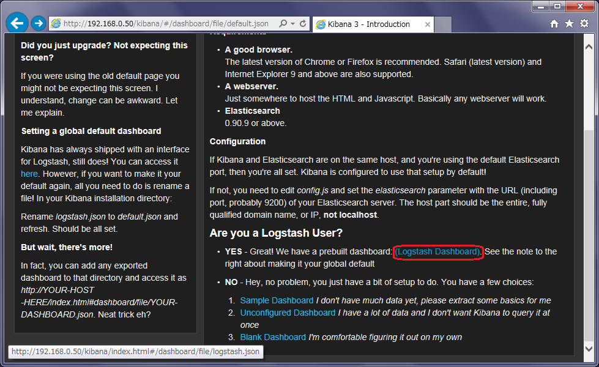
Task: Open the Blank Dashboard link
Action: click(x=273, y=337)
